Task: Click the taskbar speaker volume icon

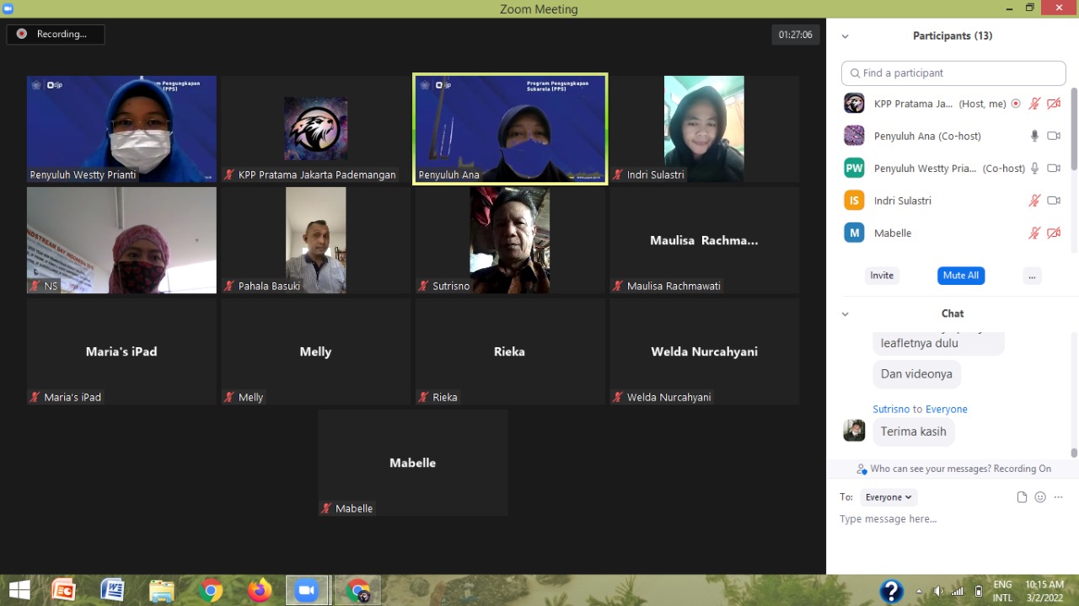Action: 938,591
